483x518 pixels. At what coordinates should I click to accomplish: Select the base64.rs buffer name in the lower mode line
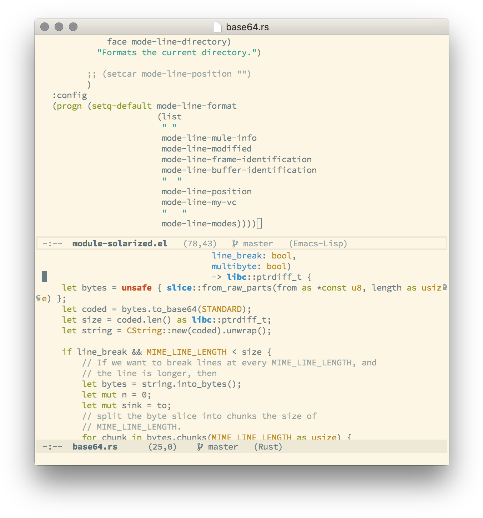click(95, 446)
